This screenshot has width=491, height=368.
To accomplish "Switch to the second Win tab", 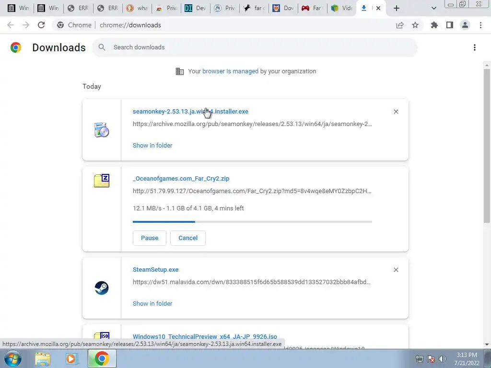I will tap(48, 8).
